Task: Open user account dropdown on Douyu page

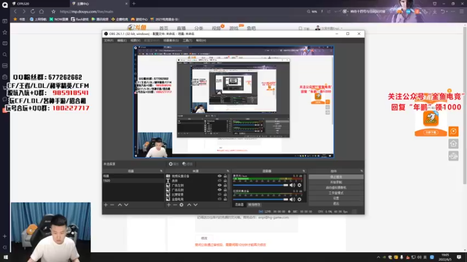Action: pyautogui.click(x=329, y=28)
